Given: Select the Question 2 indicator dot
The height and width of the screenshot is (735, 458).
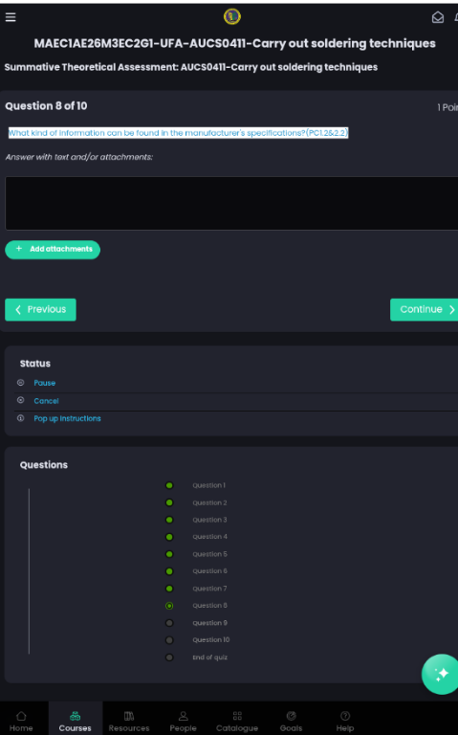Looking at the screenshot, I should 169,502.
